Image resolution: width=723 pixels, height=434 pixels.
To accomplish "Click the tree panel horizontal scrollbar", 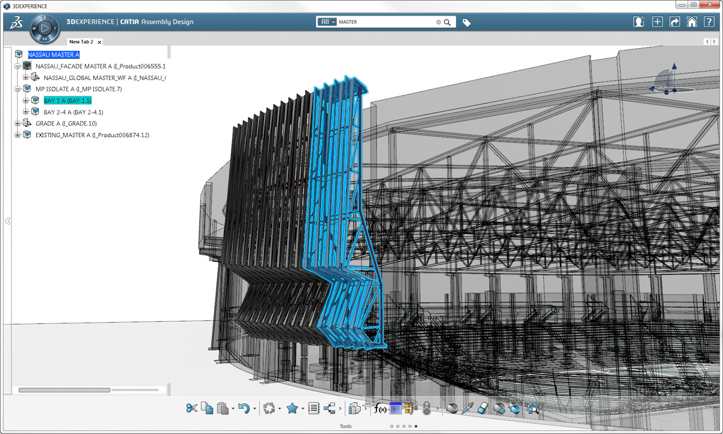I will pyautogui.click(x=64, y=390).
